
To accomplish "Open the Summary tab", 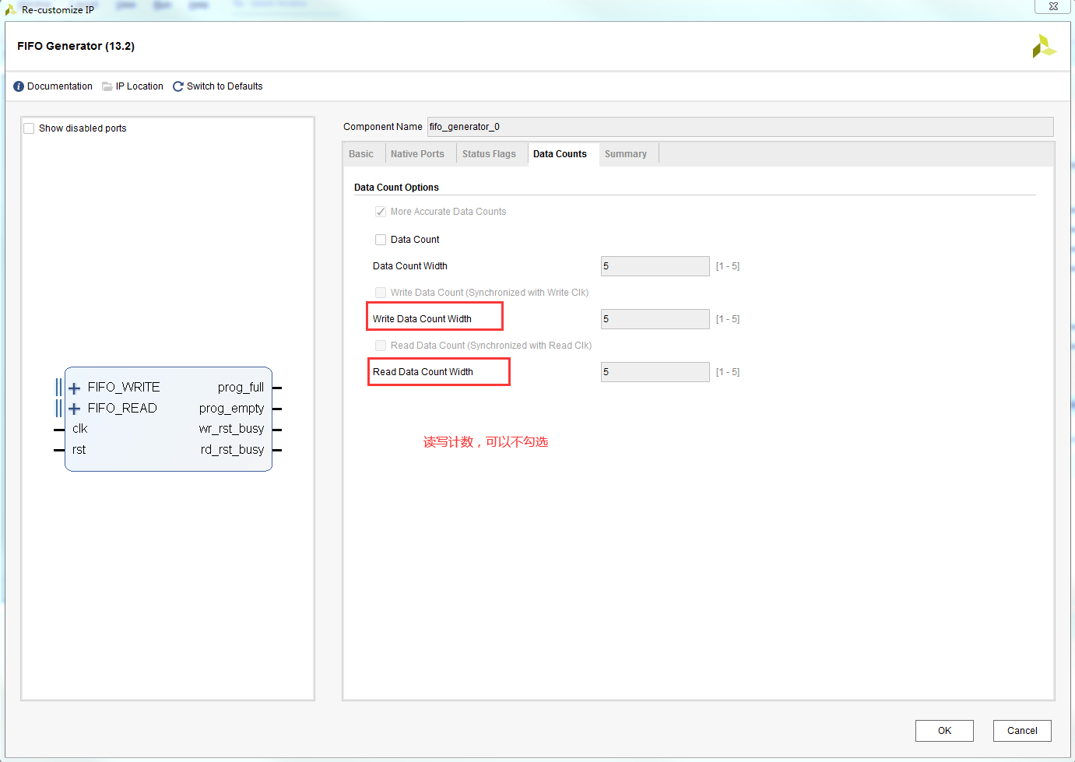I will coord(627,153).
